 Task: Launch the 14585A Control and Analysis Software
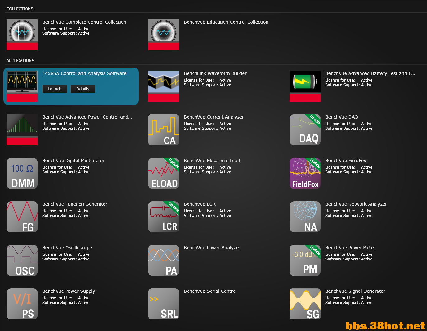pos(55,89)
